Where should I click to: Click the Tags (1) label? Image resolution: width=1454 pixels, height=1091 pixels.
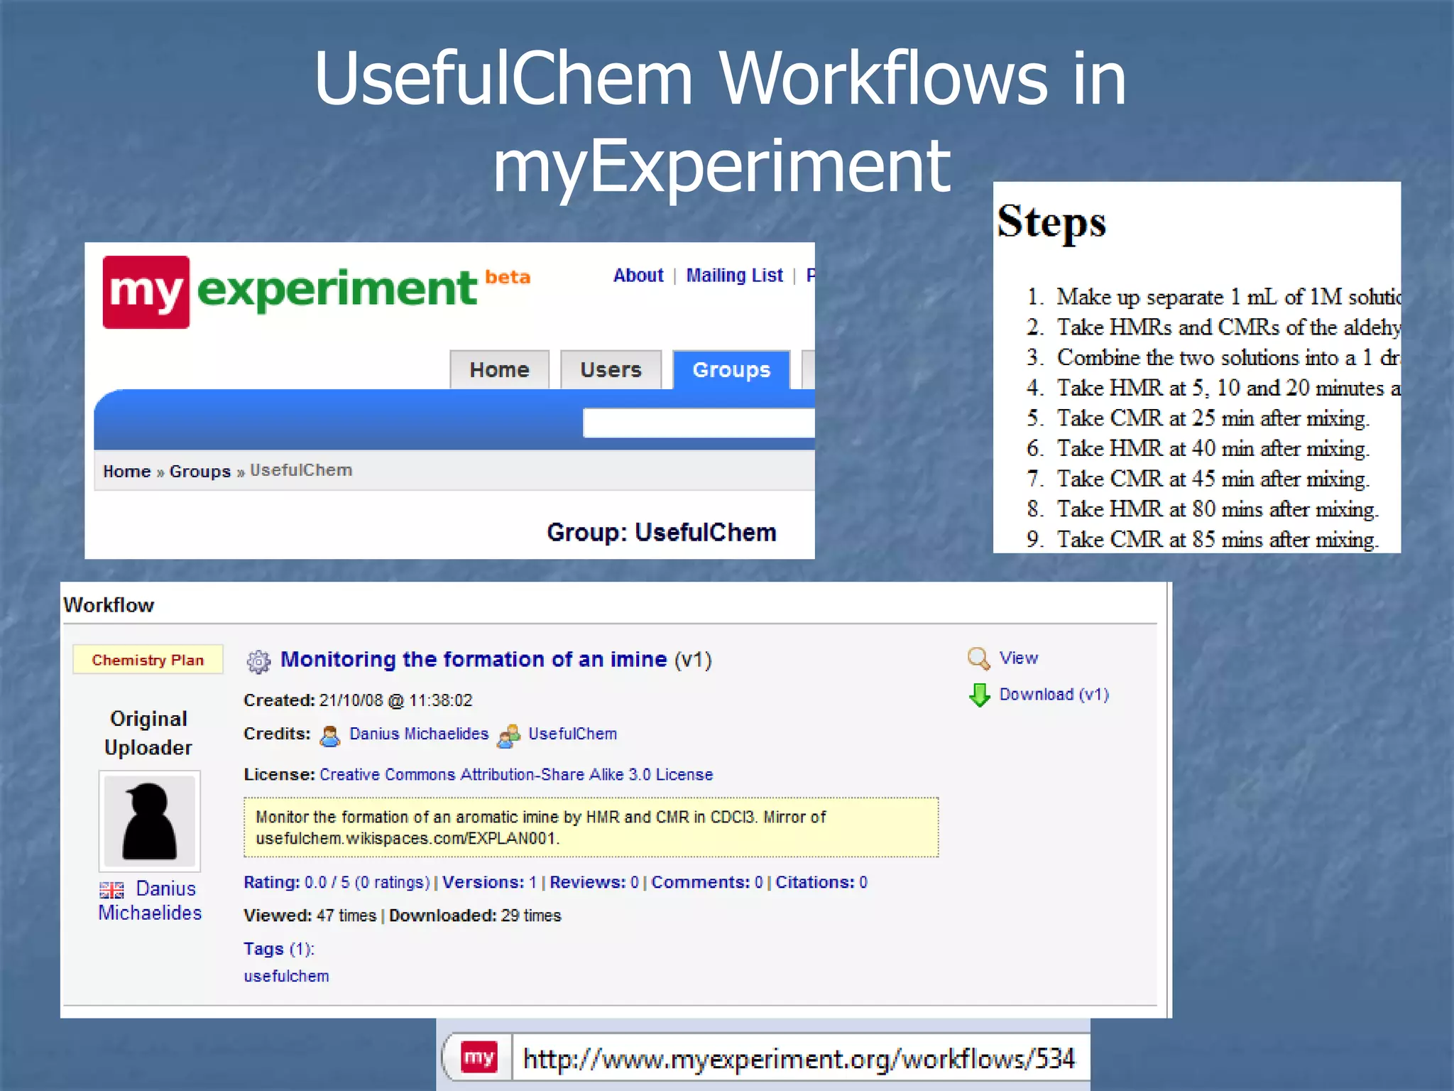click(x=279, y=949)
